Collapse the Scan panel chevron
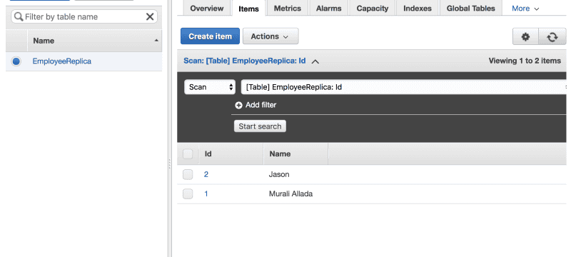 click(315, 61)
